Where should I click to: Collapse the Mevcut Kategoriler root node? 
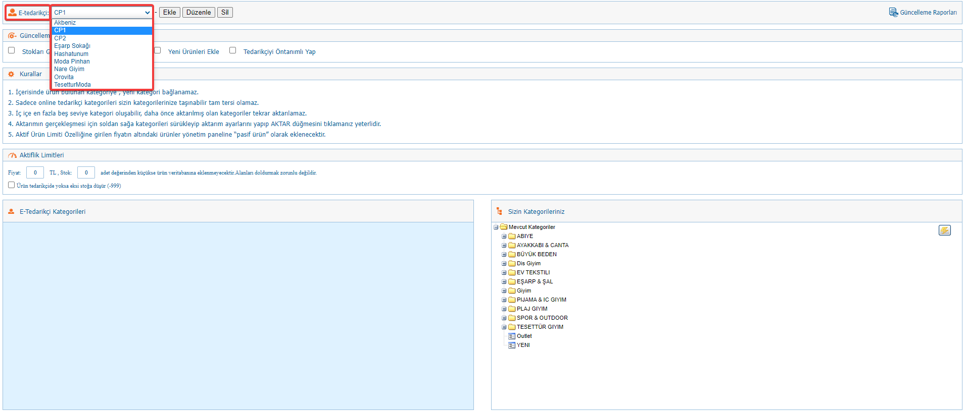tap(496, 227)
